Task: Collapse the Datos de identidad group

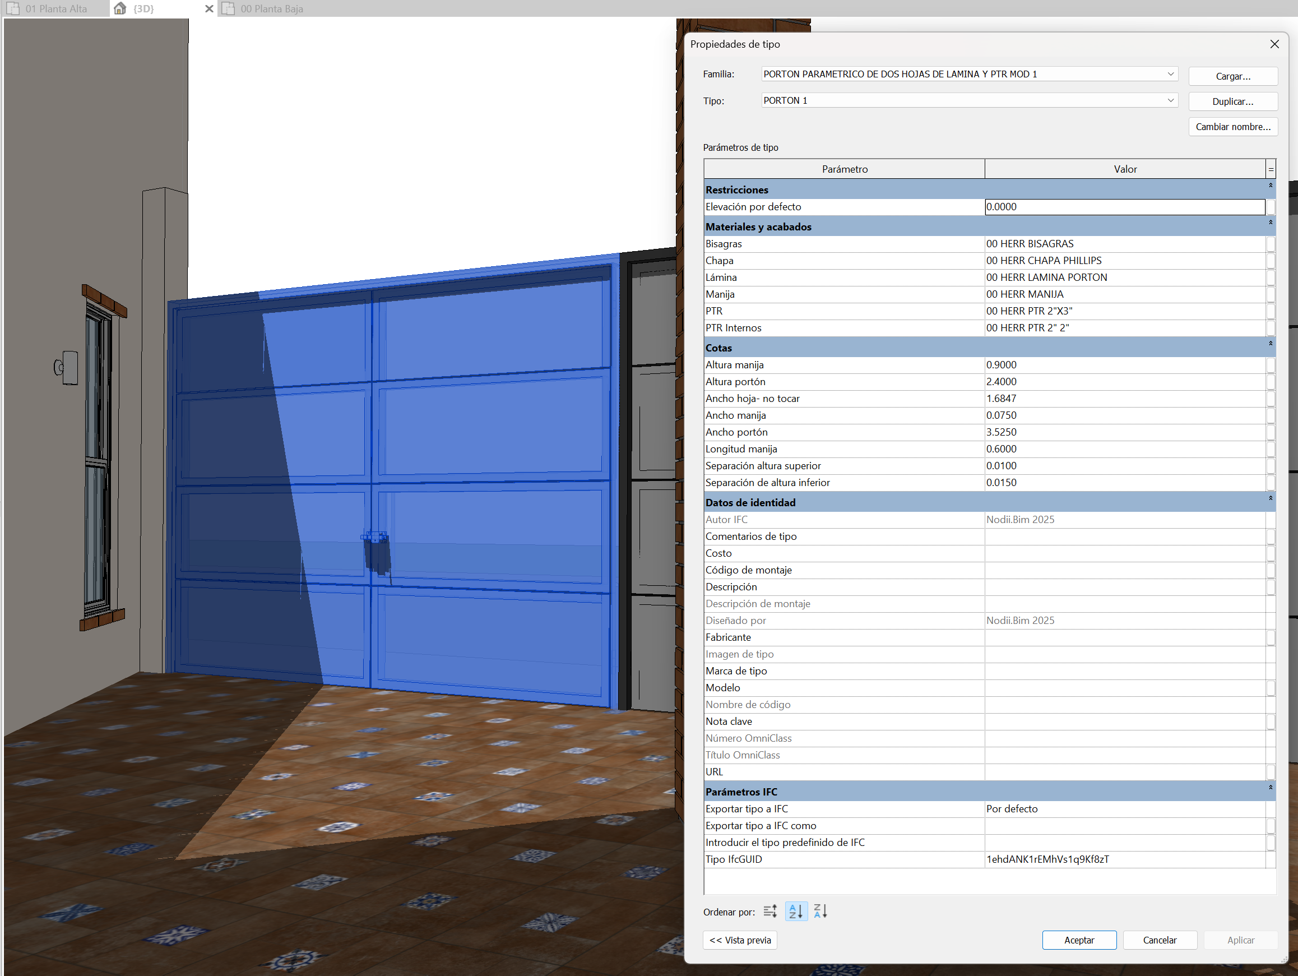Action: pos(1271,499)
